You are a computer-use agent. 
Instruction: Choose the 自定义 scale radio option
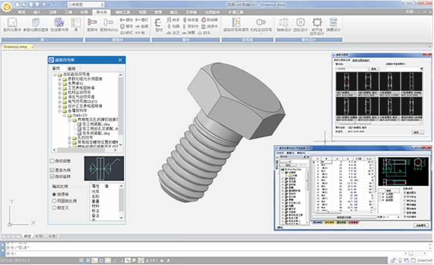[54, 206]
